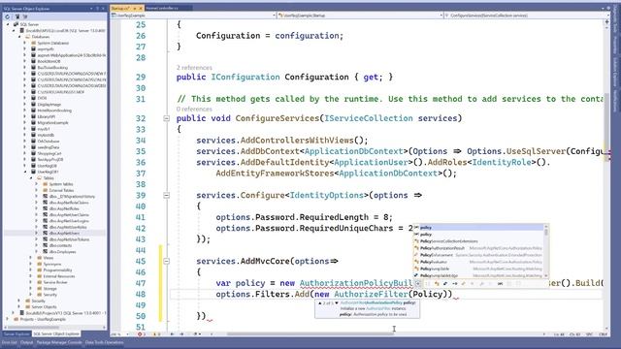
Task: Click the Add SQL Server icon in the explorer toolbar
Action: tap(17, 16)
